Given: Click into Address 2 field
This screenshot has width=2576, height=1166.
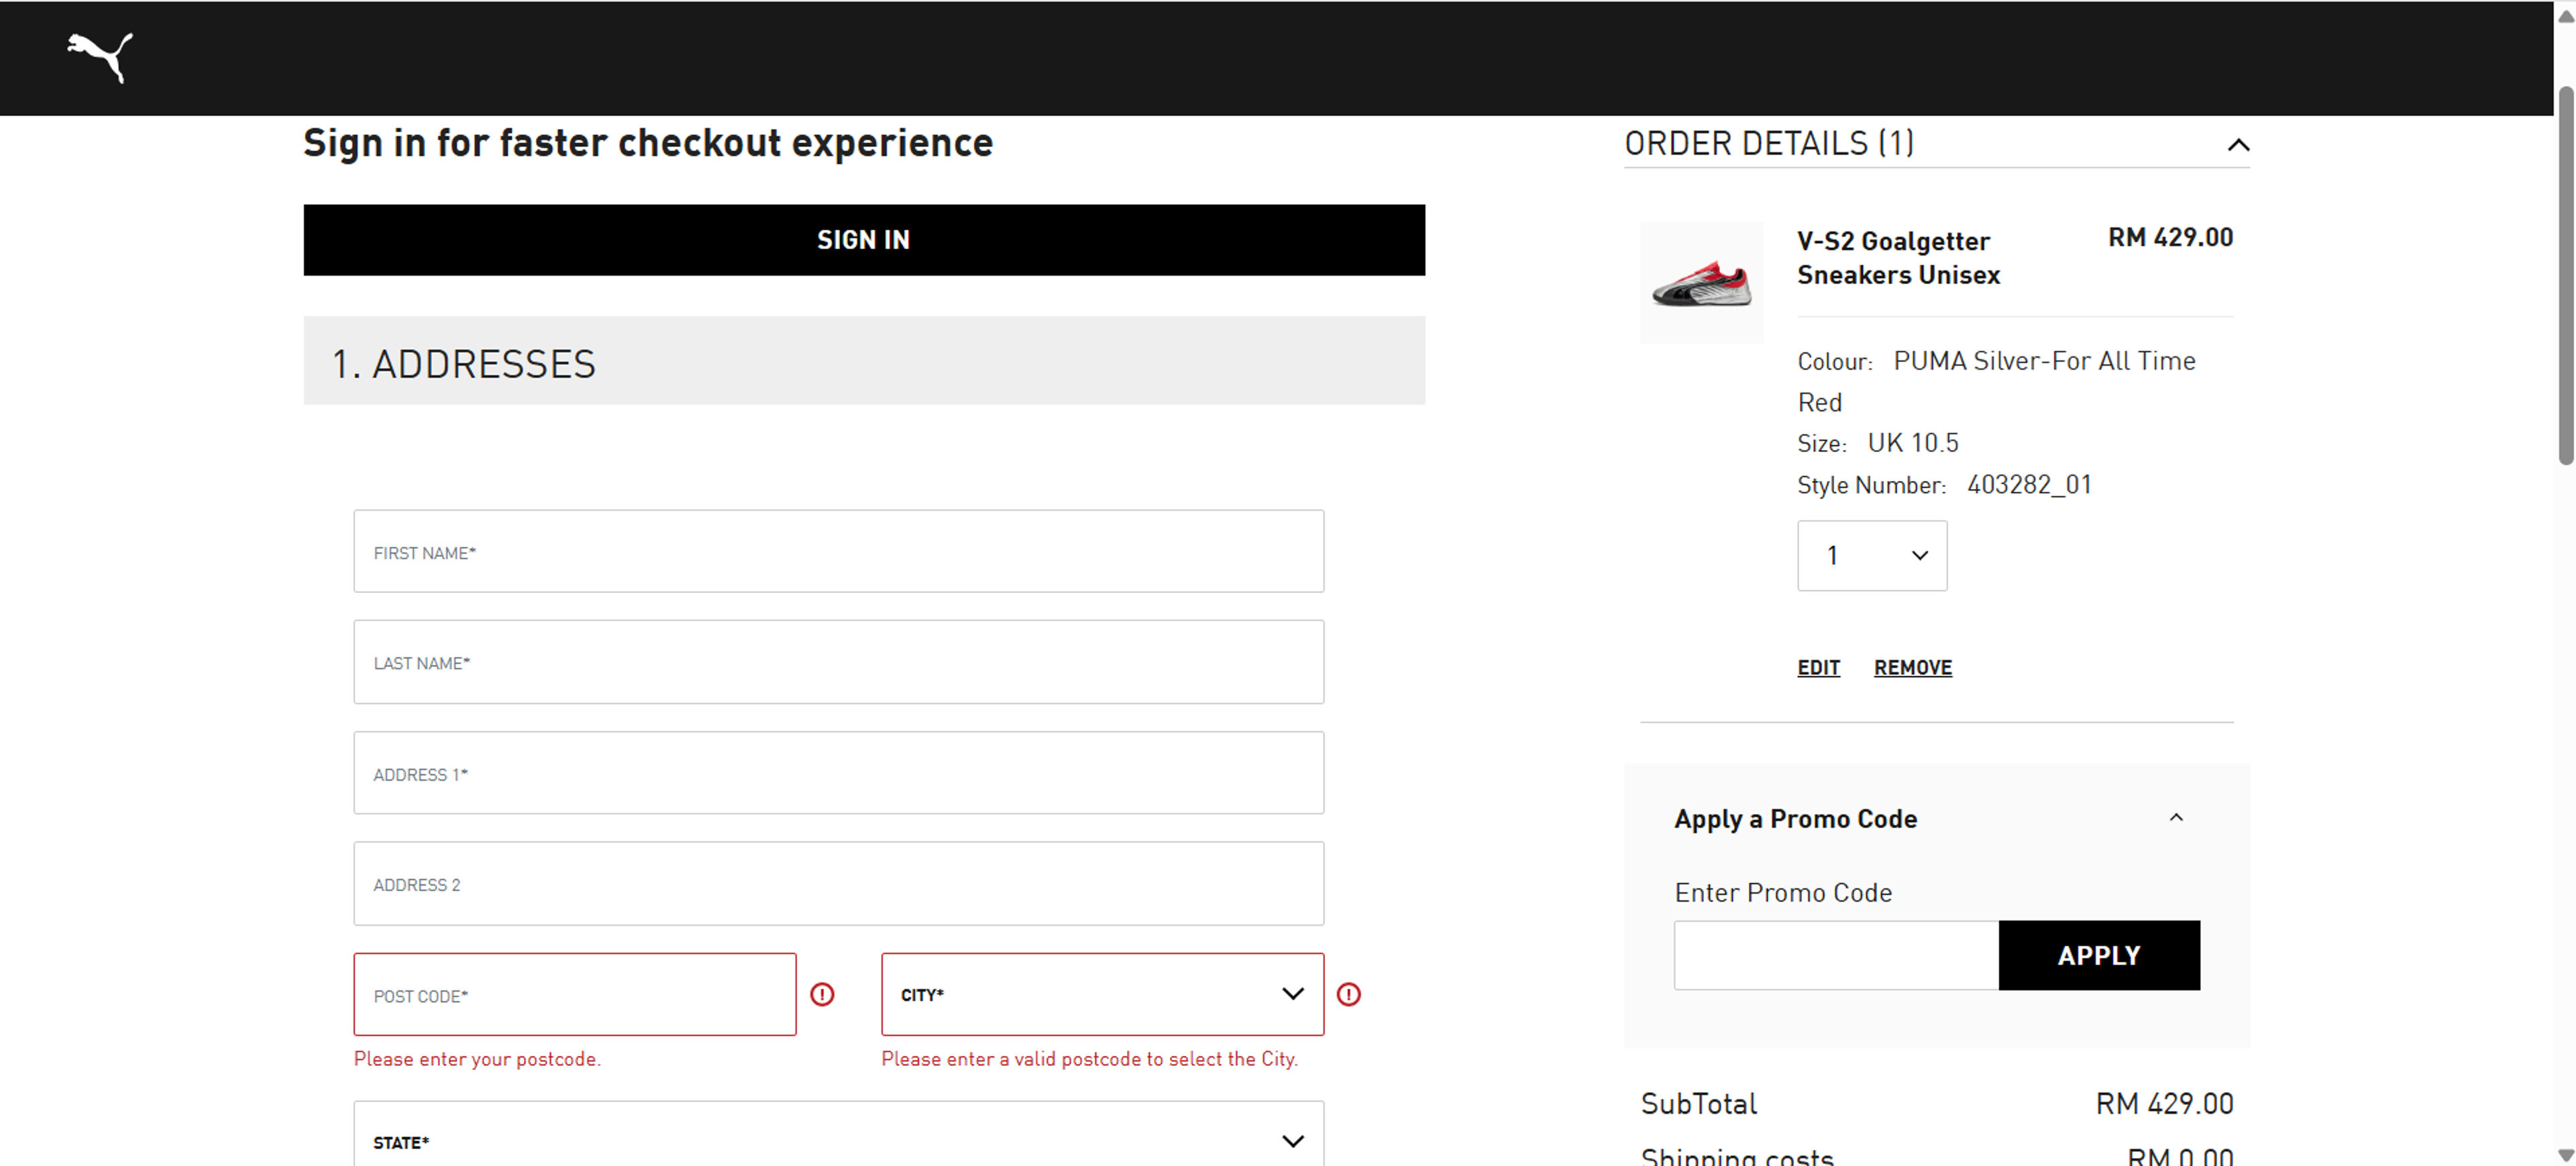Looking at the screenshot, I should 838,883.
